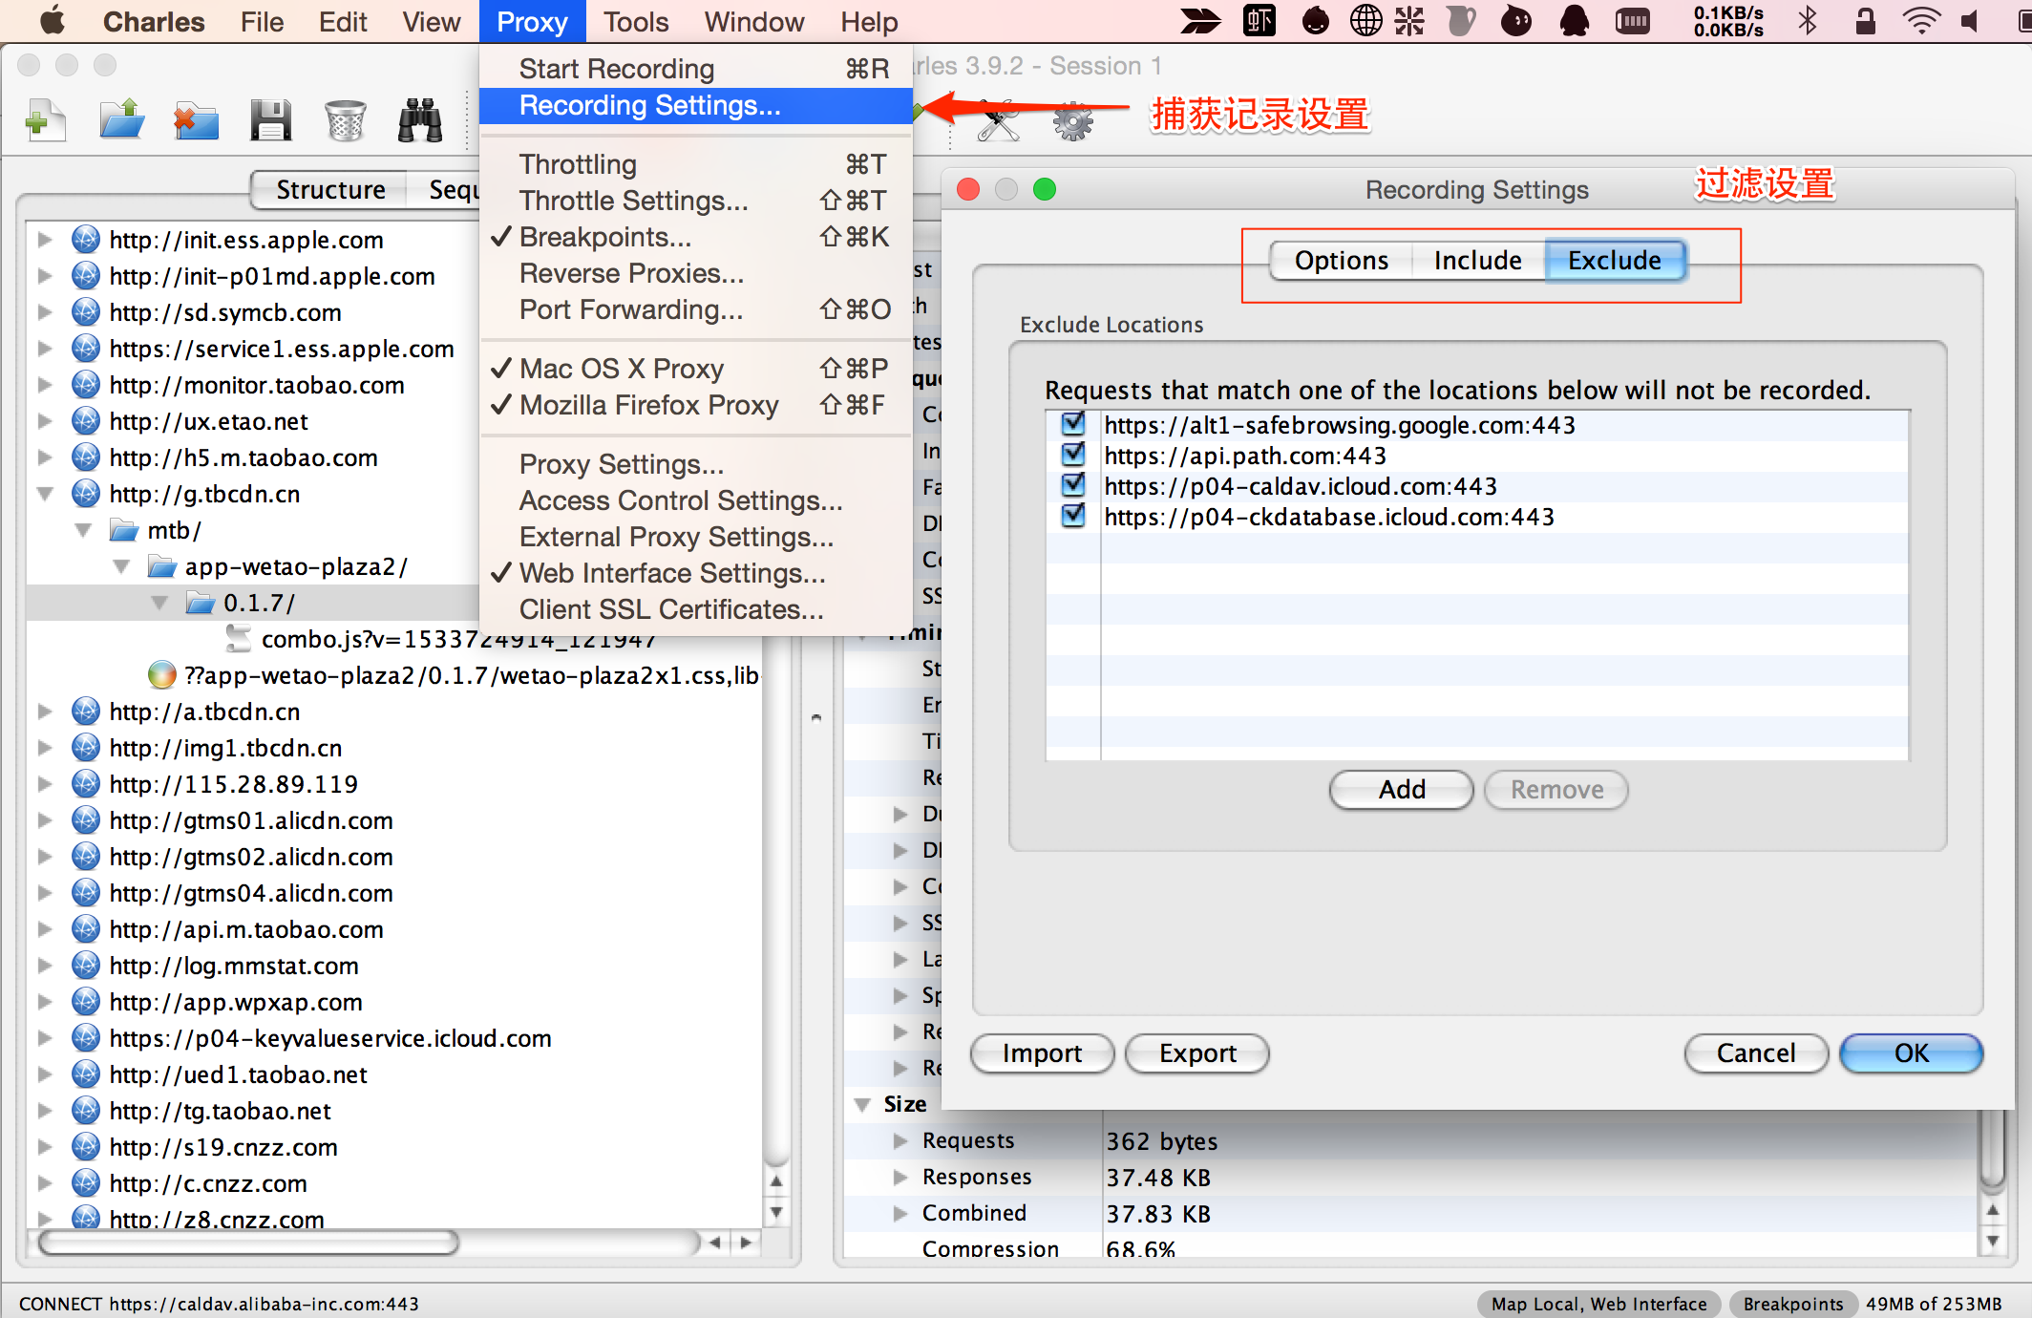Toggle Web Interface Settings... menu item
This screenshot has width=2032, height=1318.
(696, 573)
